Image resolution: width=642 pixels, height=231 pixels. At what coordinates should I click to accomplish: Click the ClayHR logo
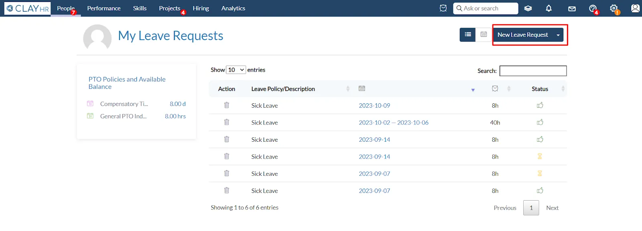(x=27, y=8)
